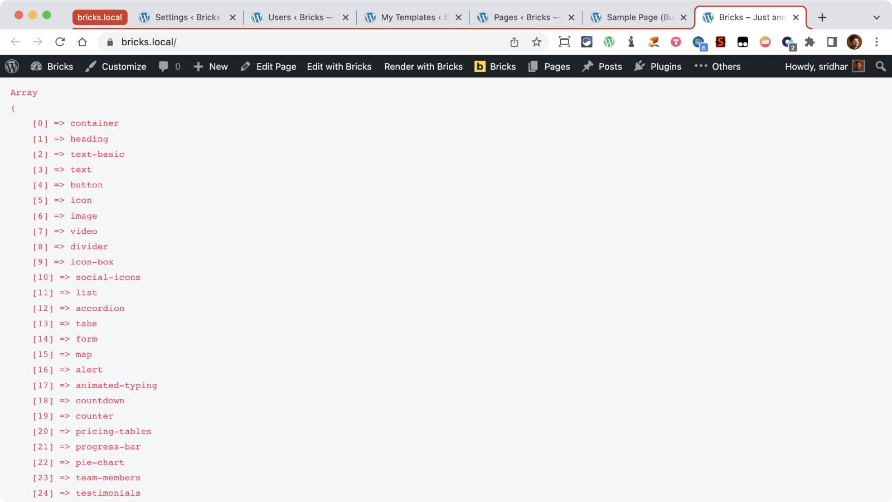The width and height of the screenshot is (892, 502).
Task: Click the share icon in address bar
Action: click(x=514, y=42)
